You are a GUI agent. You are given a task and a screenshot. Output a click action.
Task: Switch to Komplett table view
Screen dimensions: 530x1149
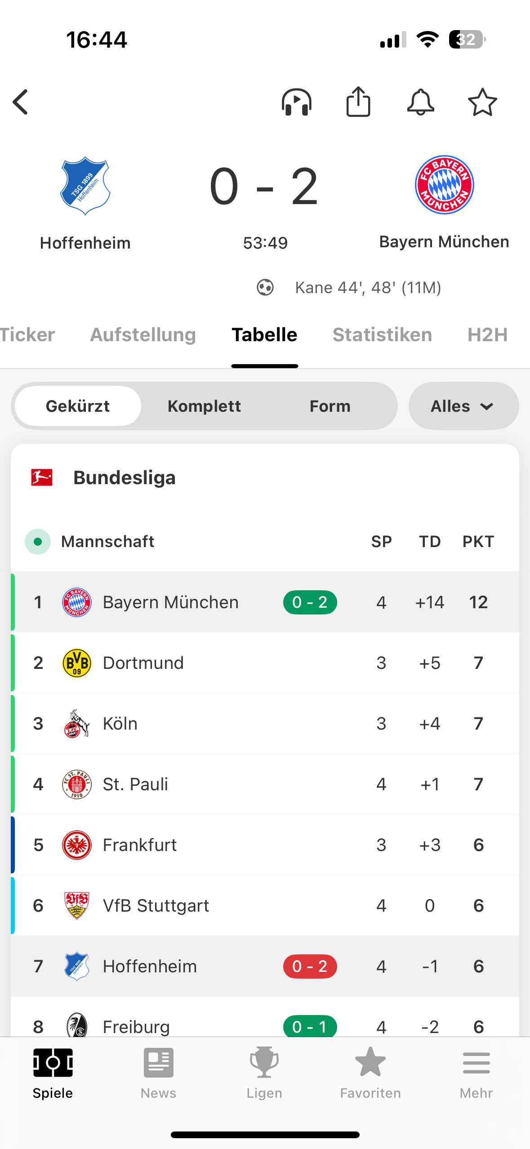204,406
